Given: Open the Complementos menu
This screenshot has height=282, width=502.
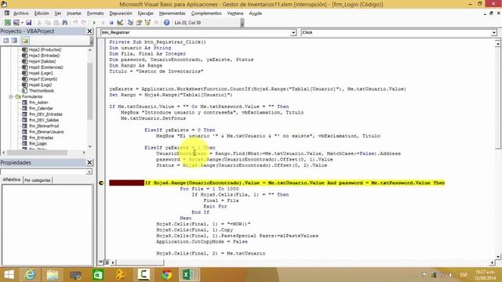Looking at the screenshot, I should 206,13.
